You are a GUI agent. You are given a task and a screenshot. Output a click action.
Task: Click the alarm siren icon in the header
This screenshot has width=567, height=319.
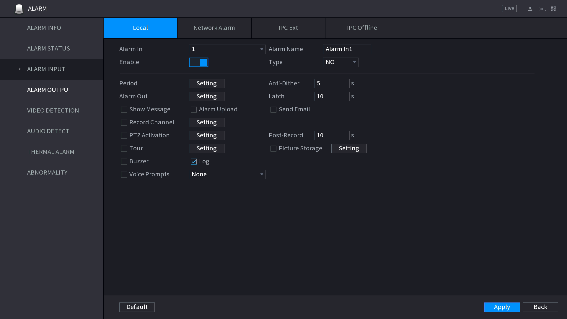[19, 9]
